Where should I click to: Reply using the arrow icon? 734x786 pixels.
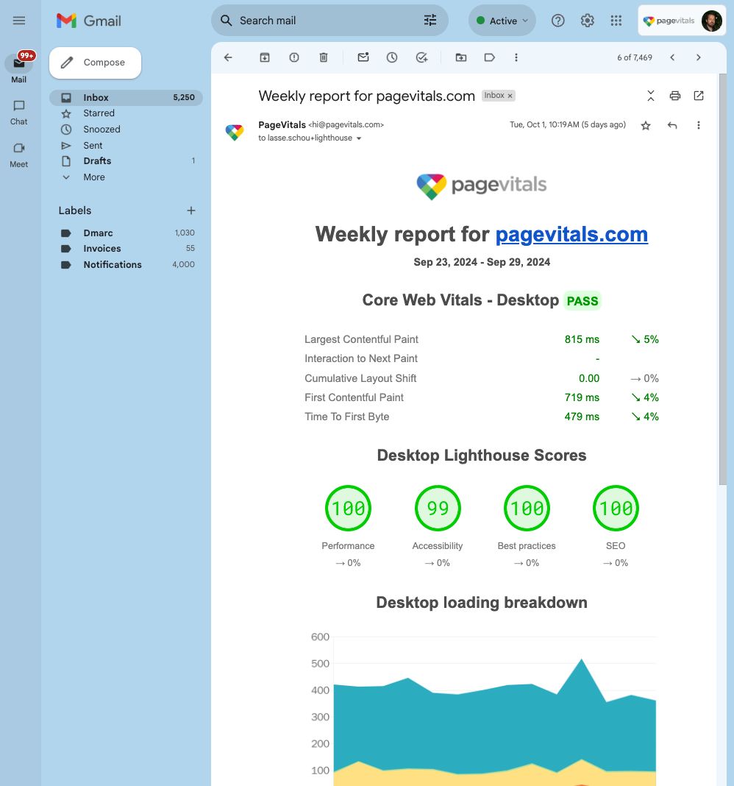coord(672,125)
